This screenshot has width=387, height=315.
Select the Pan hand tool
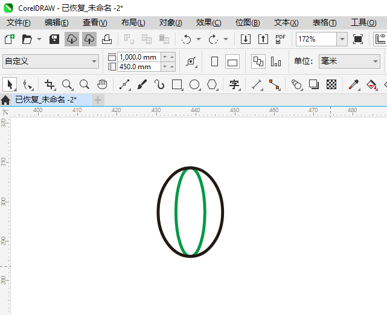102,84
